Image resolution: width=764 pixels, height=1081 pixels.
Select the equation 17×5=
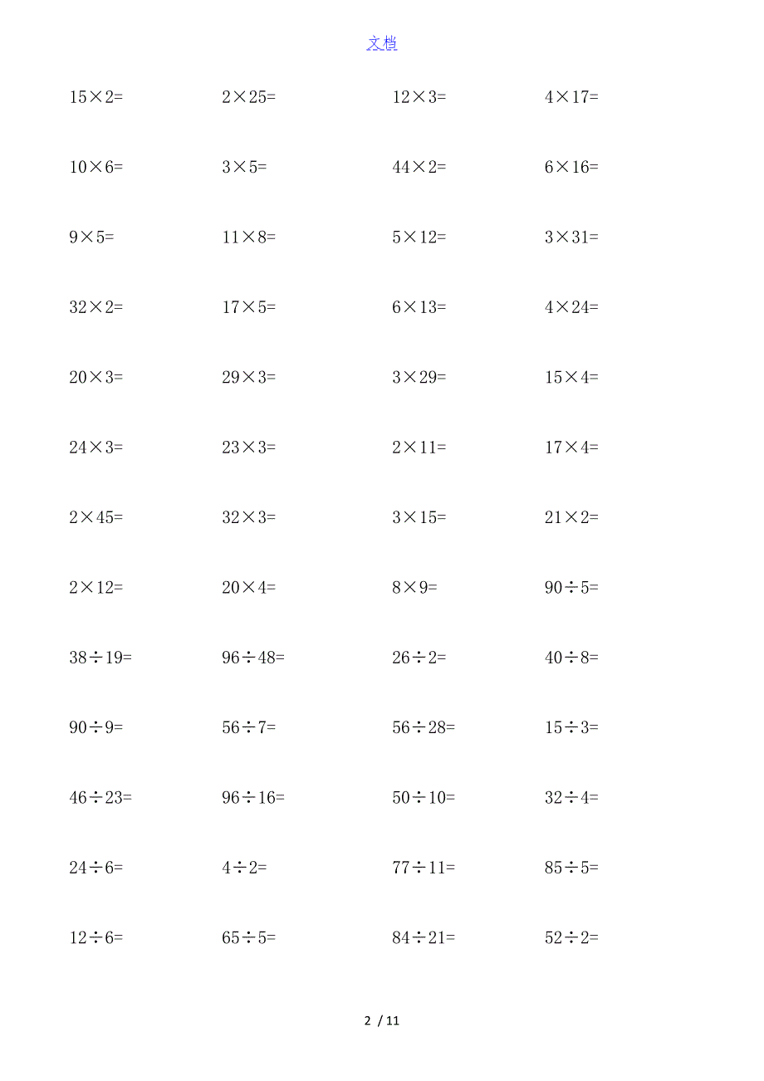coord(248,307)
